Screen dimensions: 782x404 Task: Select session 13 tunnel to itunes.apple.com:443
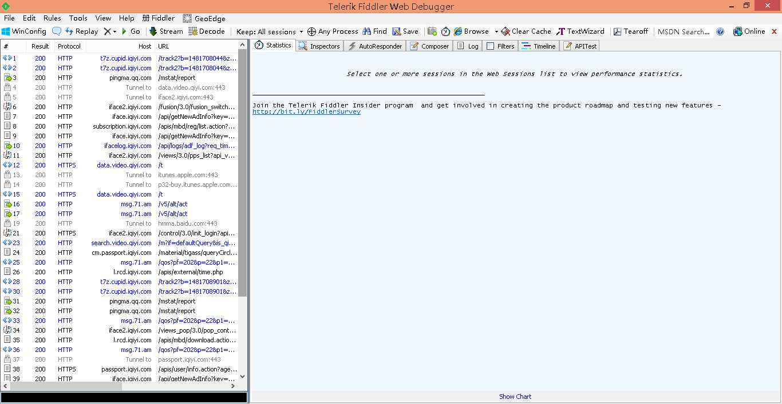pos(120,175)
